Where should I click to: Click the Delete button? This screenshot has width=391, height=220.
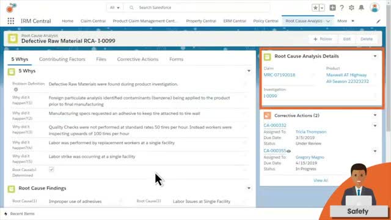(367, 39)
